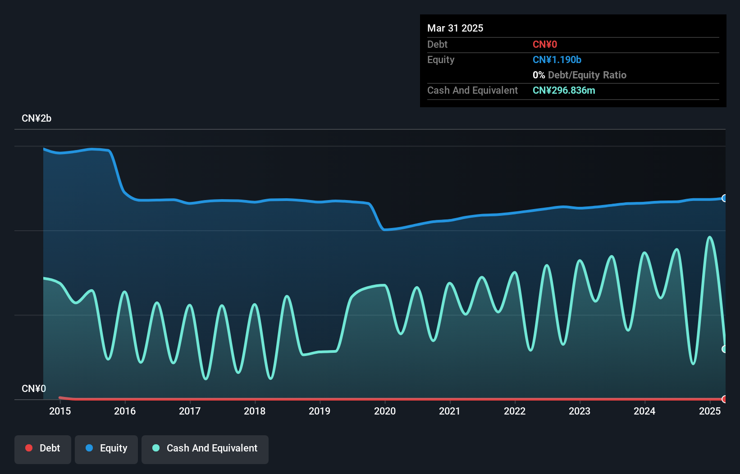The height and width of the screenshot is (474, 740).
Task: Click the blue Equity legend dot
Action: [89, 448]
